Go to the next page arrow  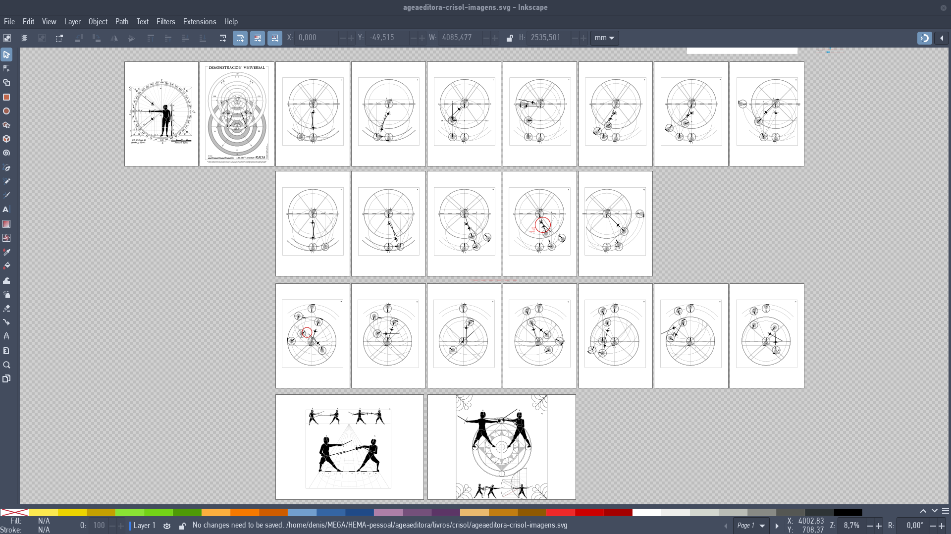[x=777, y=526]
